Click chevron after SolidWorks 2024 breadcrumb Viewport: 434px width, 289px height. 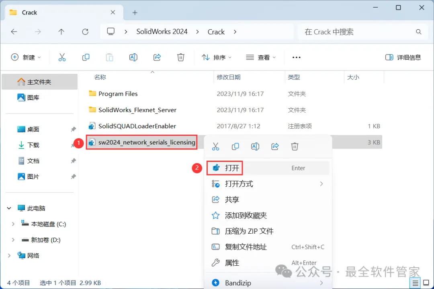197,32
